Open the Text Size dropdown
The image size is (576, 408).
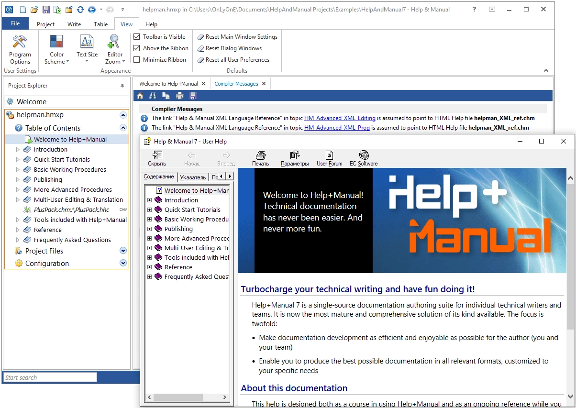pyautogui.click(x=87, y=50)
